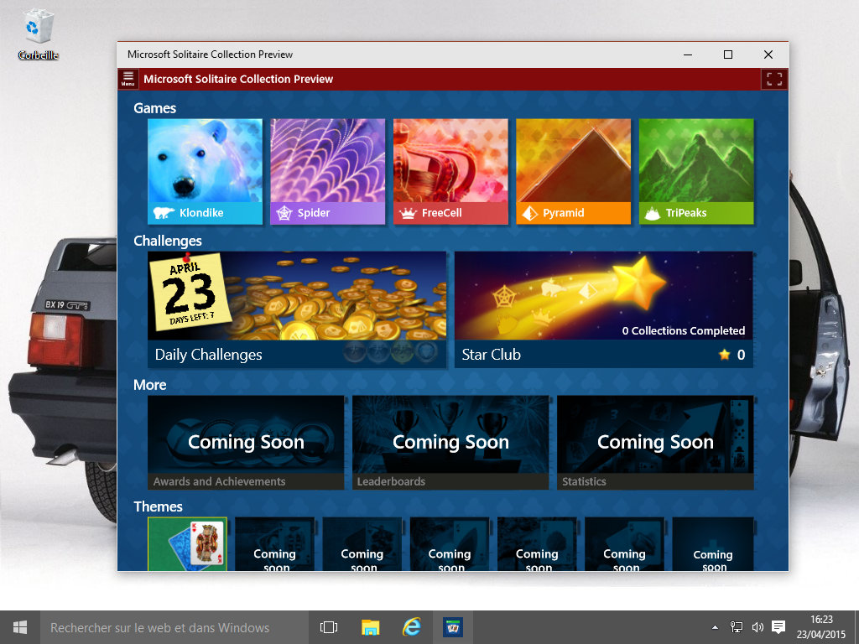Open the hamburger Menu button
Image resolution: width=859 pixels, height=644 pixels.
click(128, 79)
